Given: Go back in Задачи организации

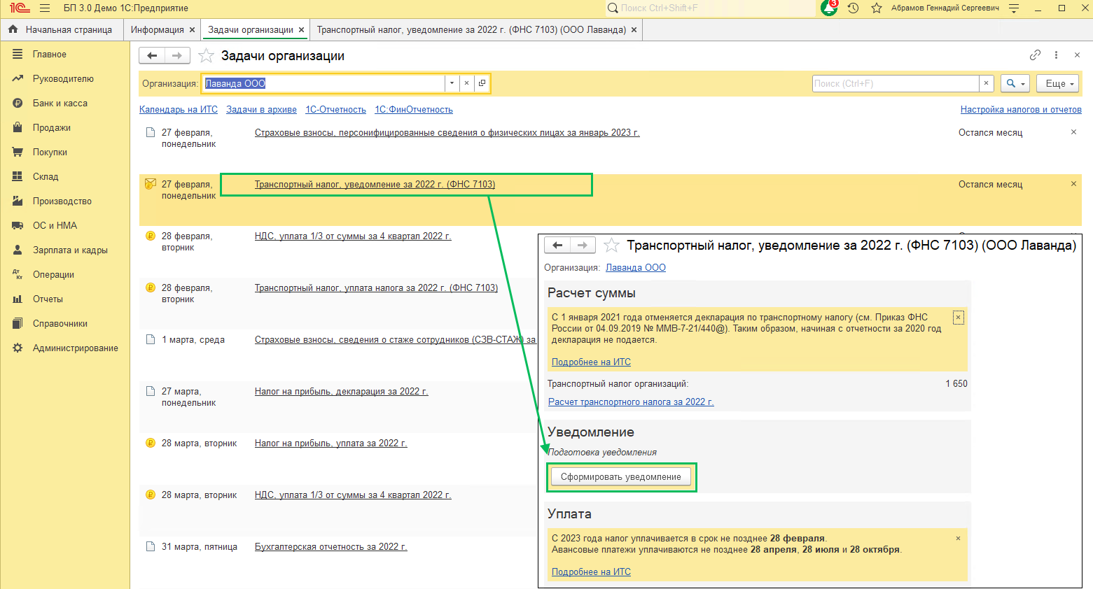Looking at the screenshot, I should click(152, 56).
